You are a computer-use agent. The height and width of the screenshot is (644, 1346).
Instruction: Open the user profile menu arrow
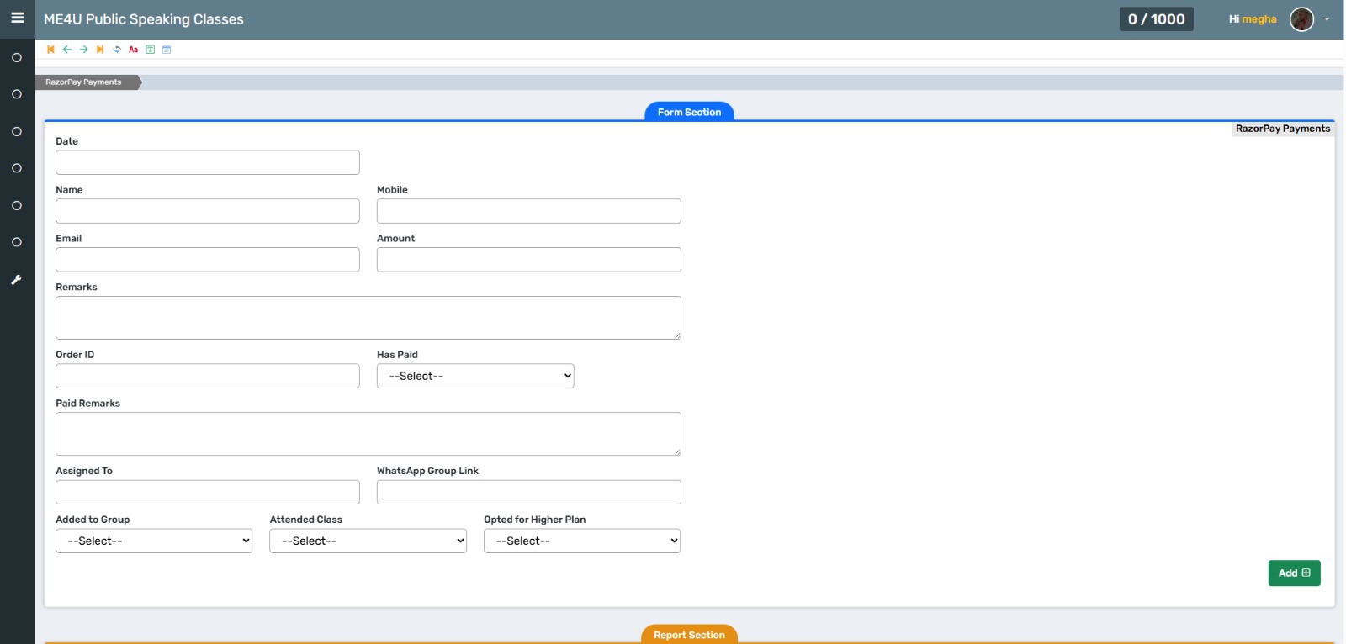[1327, 19]
